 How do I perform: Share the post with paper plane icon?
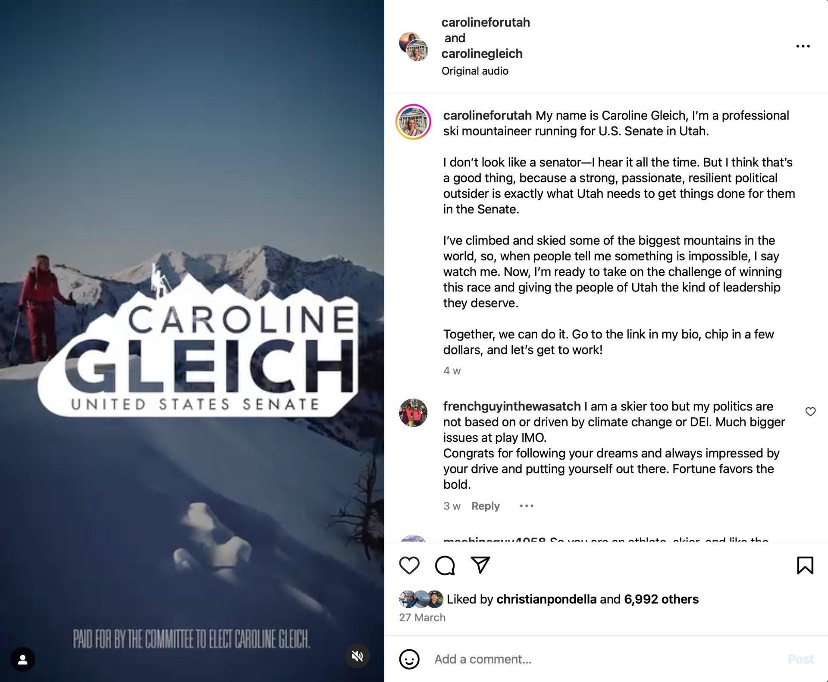(x=480, y=565)
